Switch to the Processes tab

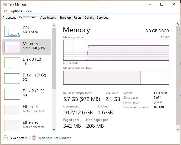point(9,18)
